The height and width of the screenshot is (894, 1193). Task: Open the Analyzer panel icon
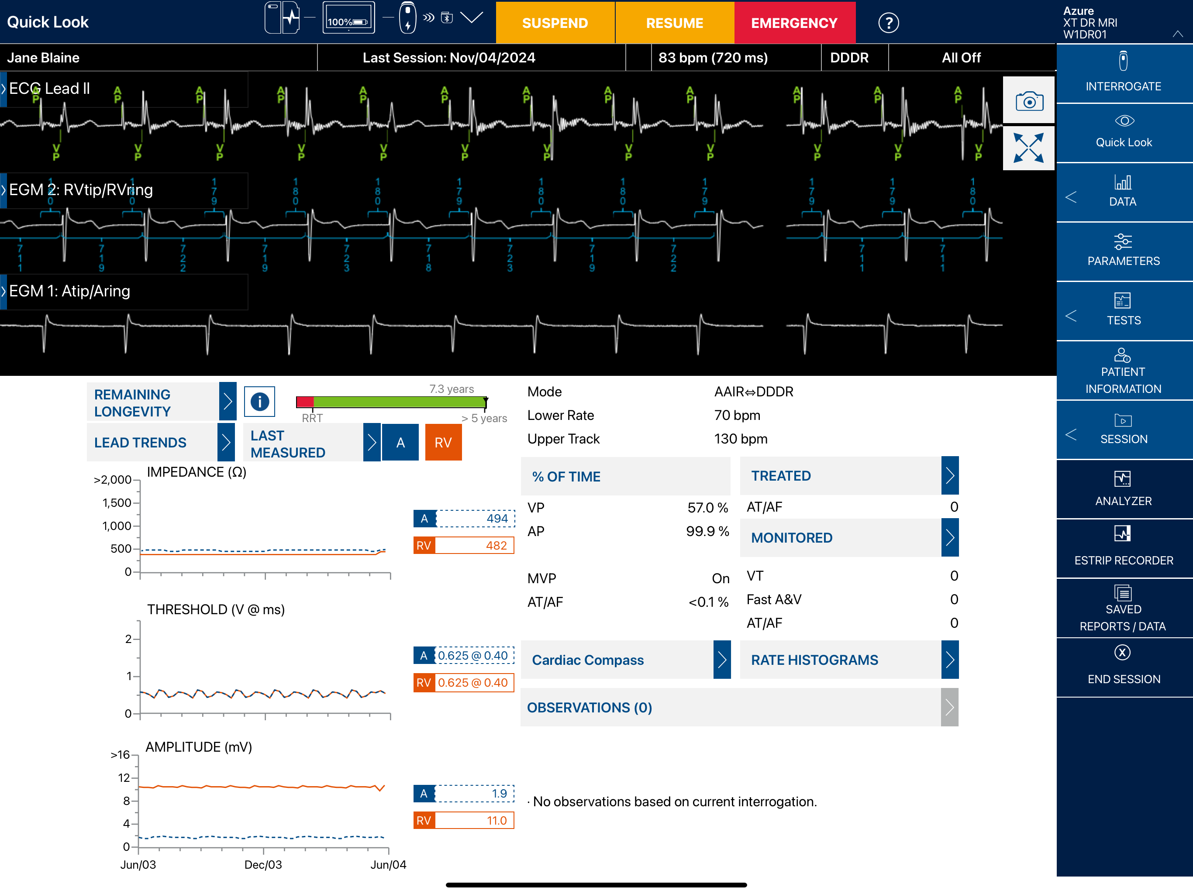(1122, 479)
